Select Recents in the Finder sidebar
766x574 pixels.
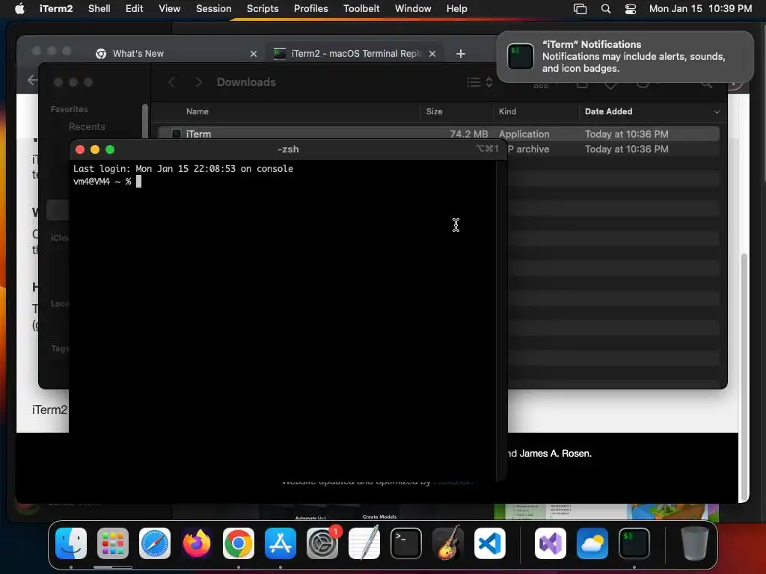coord(87,127)
